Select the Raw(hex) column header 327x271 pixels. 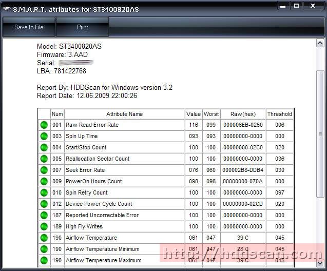[243, 114]
